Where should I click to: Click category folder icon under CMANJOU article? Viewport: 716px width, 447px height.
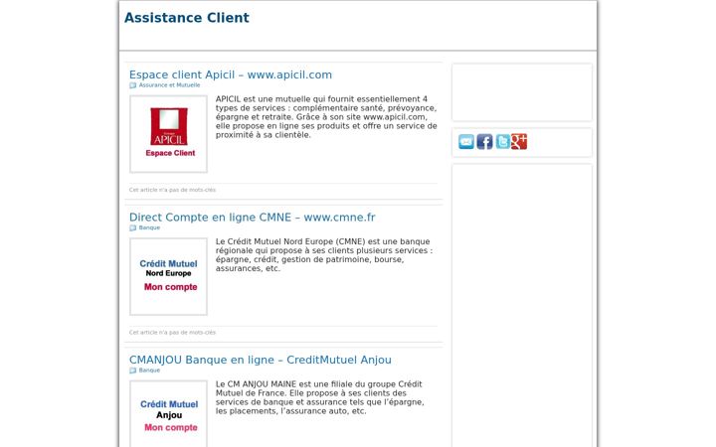tap(133, 371)
